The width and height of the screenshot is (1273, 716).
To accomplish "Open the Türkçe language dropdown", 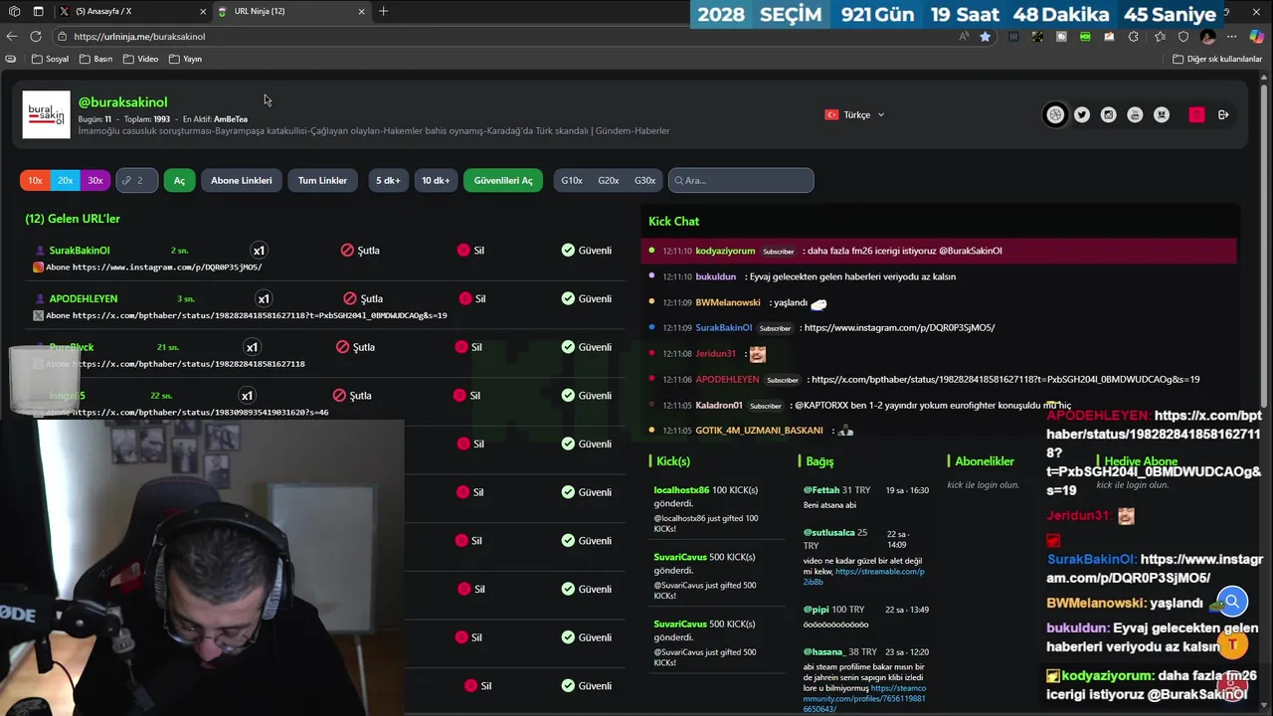I will click(x=854, y=114).
